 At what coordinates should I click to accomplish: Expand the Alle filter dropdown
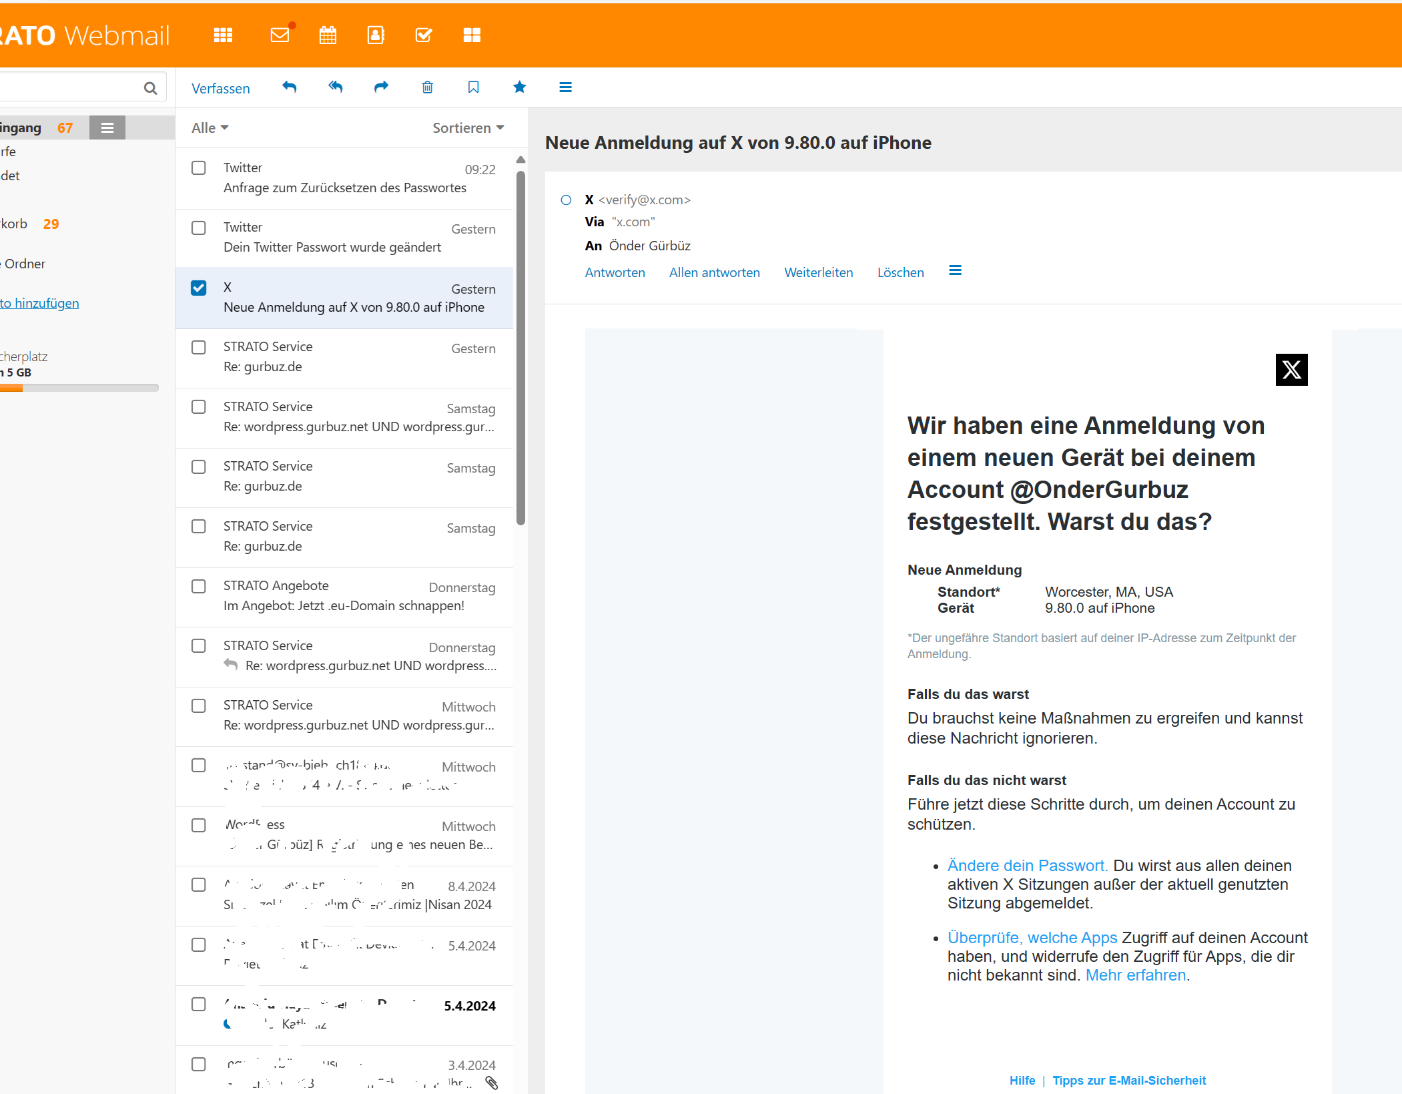tap(210, 127)
